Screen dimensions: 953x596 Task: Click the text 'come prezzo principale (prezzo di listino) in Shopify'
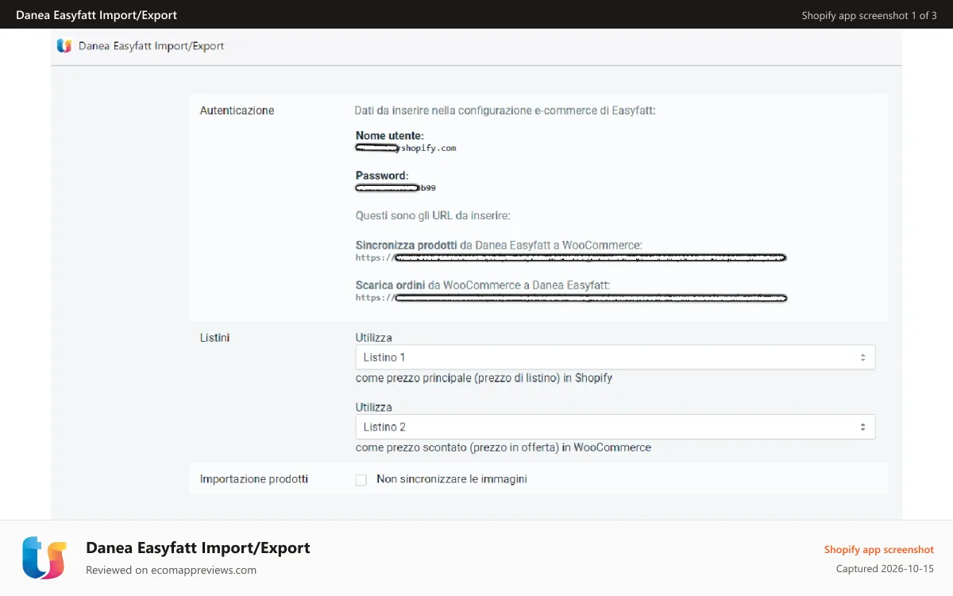coord(484,378)
